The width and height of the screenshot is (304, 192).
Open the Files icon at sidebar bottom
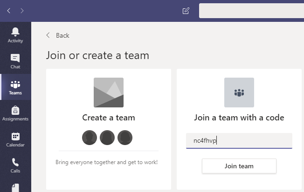point(15,188)
